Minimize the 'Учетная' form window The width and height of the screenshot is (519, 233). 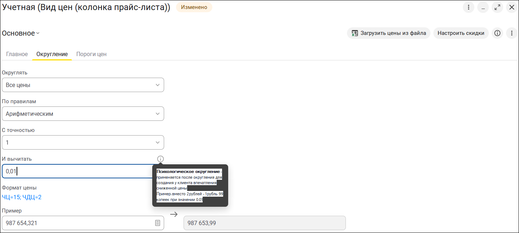(x=483, y=7)
